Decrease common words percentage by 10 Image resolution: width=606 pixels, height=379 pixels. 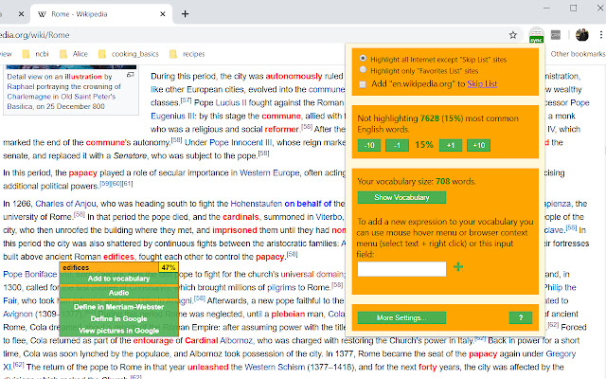369,145
